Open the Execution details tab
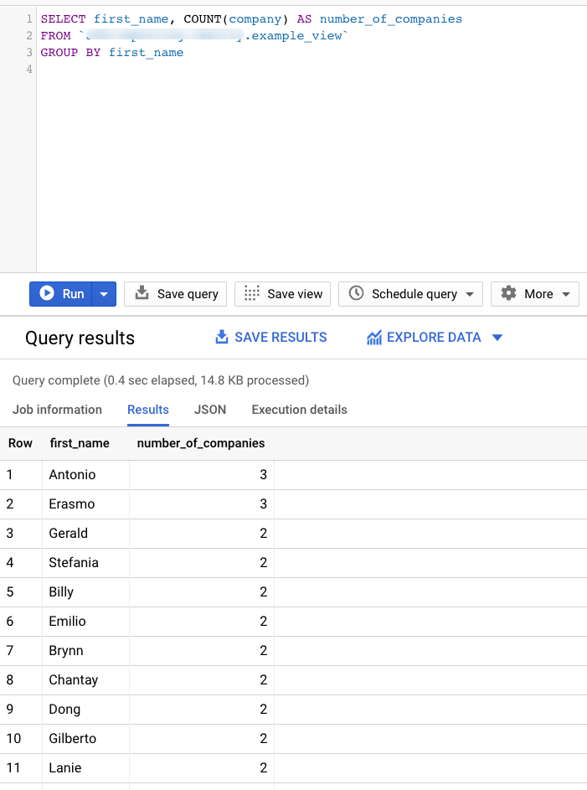 point(299,410)
